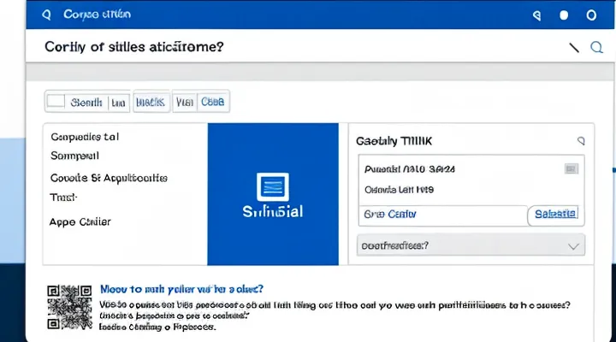Click the chevron arrow on the gray dropdown
The width and height of the screenshot is (616, 342).
573,245
